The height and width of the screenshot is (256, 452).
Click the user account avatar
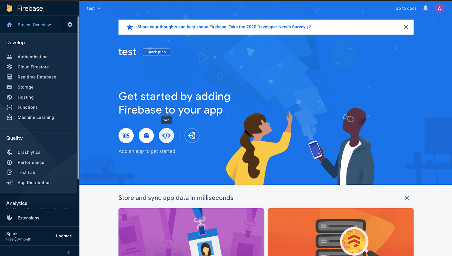pos(439,8)
